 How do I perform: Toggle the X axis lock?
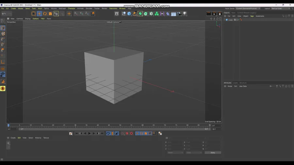point(76,13)
